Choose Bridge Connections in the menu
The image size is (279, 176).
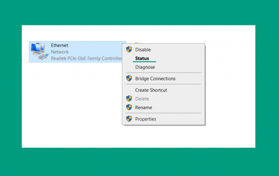pos(163,78)
